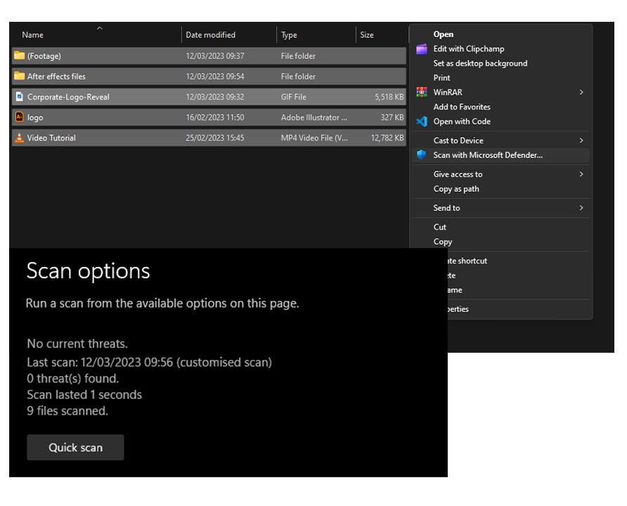
Task: Click the MP4 Video File type cell
Action: click(x=314, y=138)
